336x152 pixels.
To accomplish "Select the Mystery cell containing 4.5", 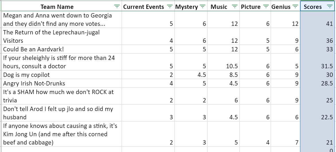I will [x=191, y=75].
